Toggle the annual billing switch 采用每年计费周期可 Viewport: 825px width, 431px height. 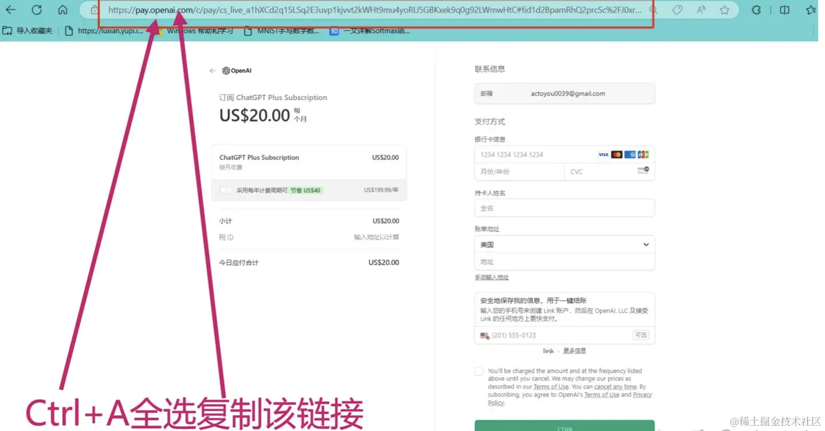pyautogui.click(x=226, y=190)
